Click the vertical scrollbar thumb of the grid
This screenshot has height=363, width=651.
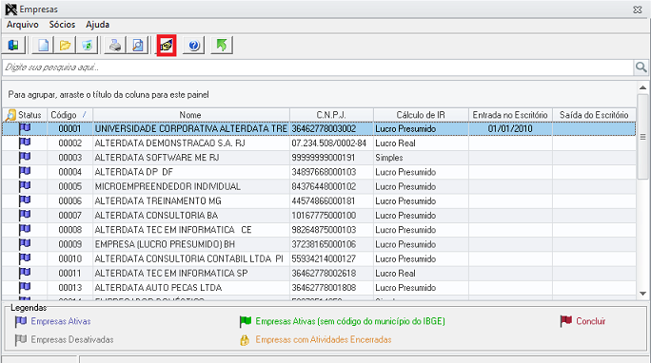tap(642, 136)
